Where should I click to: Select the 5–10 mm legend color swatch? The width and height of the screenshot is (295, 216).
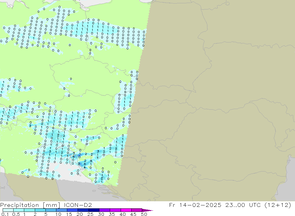pos(51,210)
